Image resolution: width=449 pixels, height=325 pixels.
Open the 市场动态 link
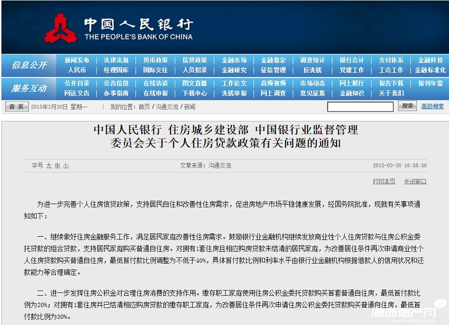[313, 84]
